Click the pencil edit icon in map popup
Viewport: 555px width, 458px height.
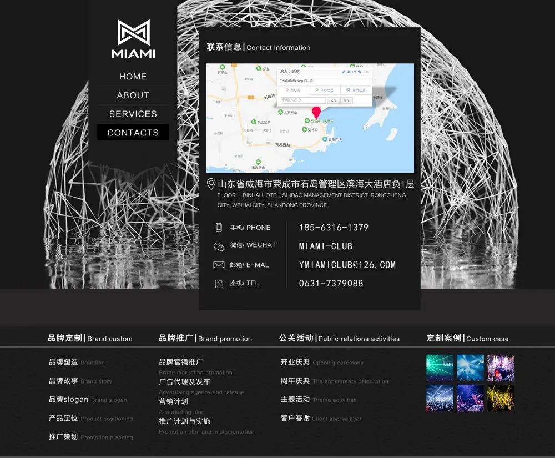click(344, 72)
